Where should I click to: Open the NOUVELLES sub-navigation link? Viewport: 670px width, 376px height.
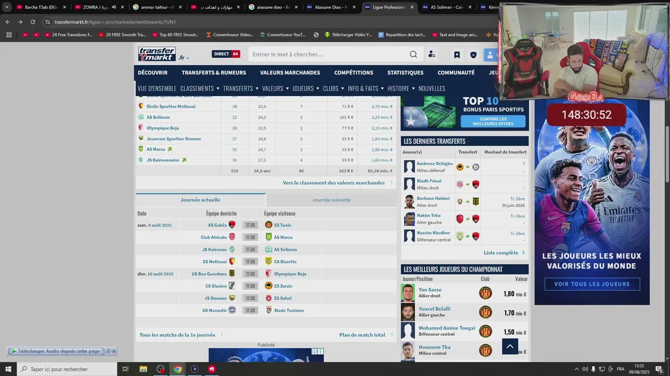pyautogui.click(x=432, y=88)
